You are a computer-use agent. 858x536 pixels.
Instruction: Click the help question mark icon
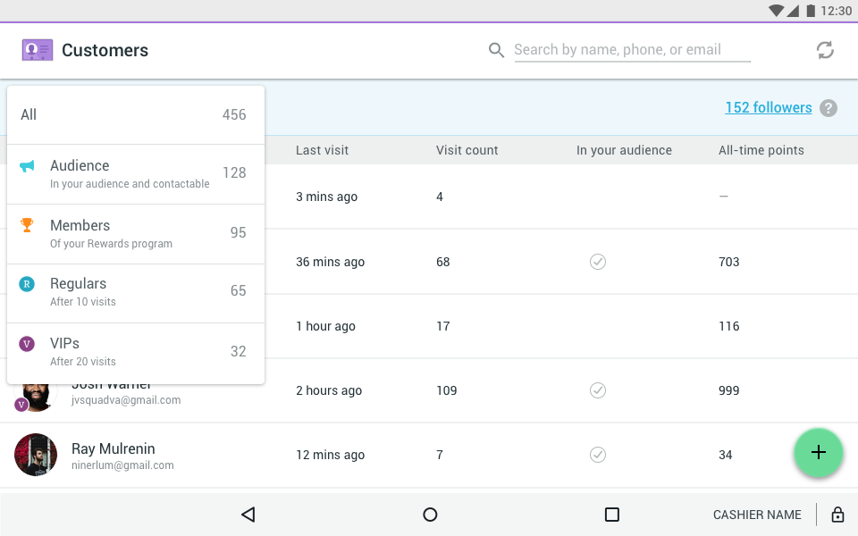829,108
